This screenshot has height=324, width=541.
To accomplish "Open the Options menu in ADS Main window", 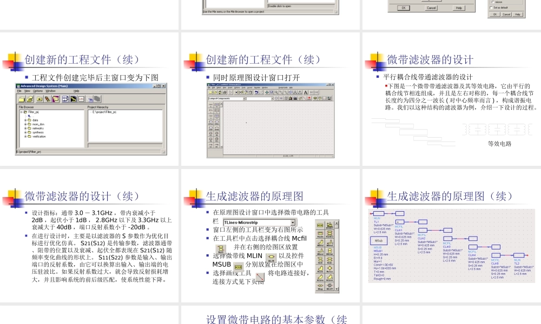I will (38, 91).
